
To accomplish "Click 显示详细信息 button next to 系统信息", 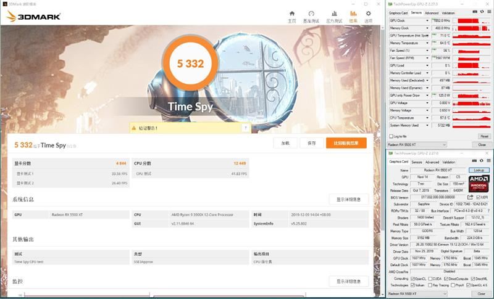I will (x=348, y=199).
